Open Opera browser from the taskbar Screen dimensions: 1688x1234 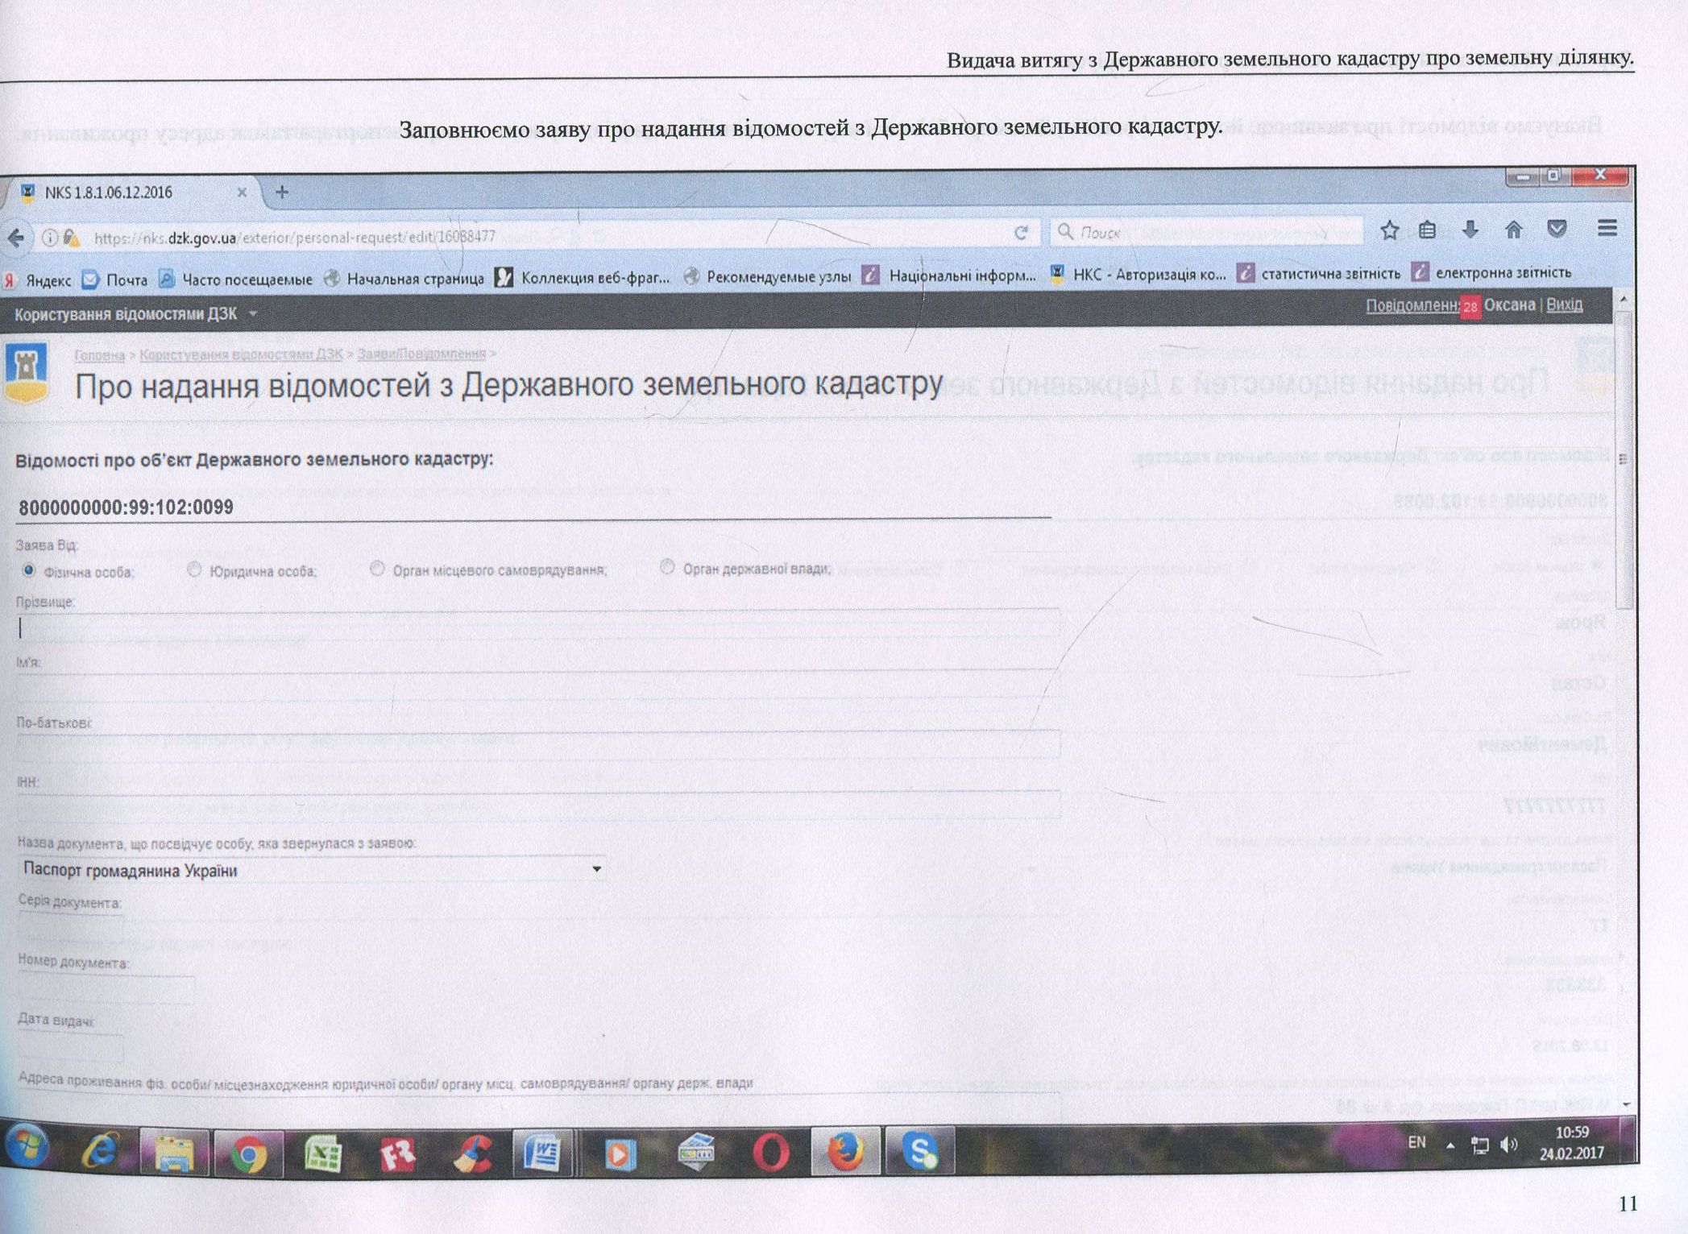coord(771,1153)
